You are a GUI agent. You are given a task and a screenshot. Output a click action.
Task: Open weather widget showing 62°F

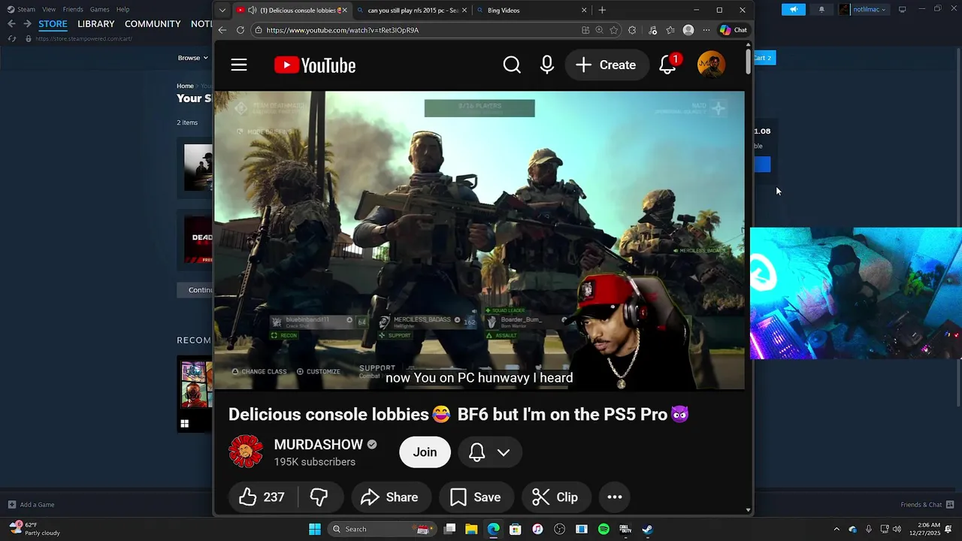point(35,529)
